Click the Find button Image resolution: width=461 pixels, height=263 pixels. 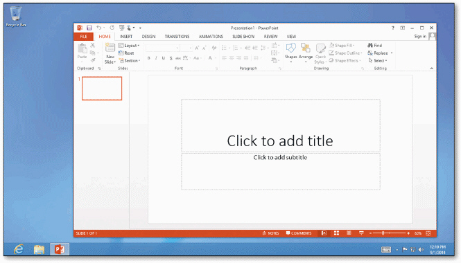[x=375, y=46]
